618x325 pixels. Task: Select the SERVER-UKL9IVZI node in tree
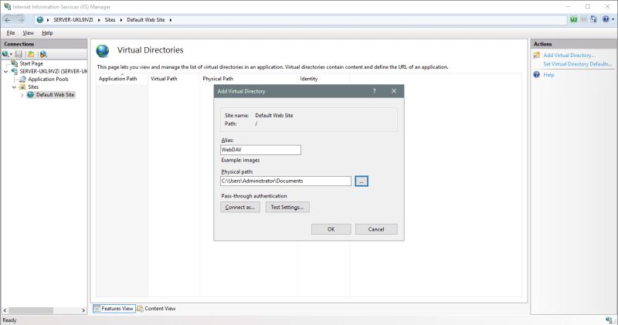(53, 71)
